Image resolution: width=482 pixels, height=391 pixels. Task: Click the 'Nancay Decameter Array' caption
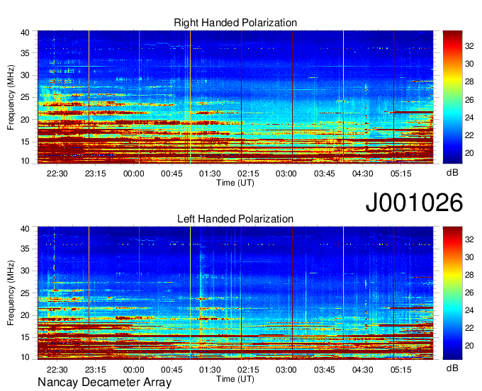point(104,382)
